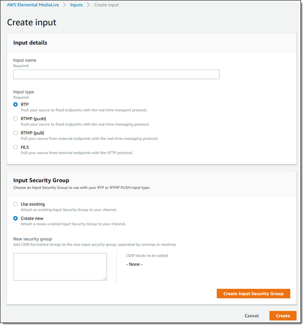Pick the HLS input type option
This screenshot has height=327, width=305.
click(x=16, y=147)
